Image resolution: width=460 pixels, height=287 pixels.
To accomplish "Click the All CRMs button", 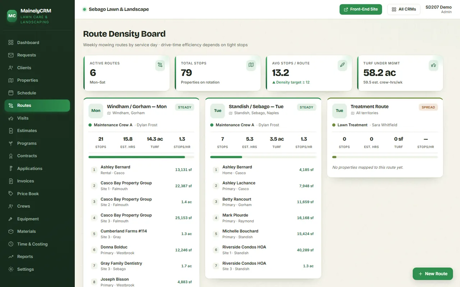I will pyautogui.click(x=404, y=9).
